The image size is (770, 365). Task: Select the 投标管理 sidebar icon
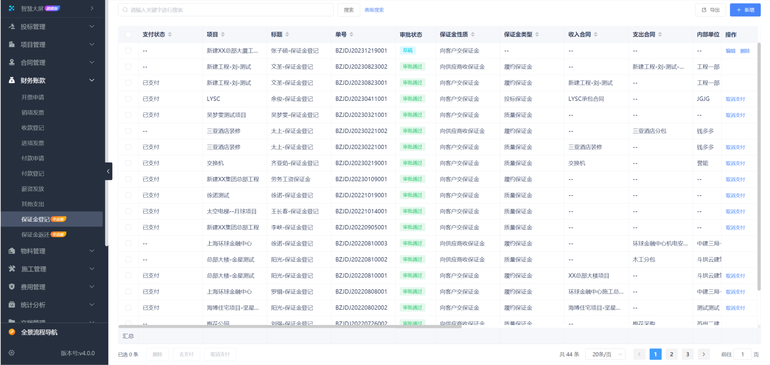[x=12, y=27]
